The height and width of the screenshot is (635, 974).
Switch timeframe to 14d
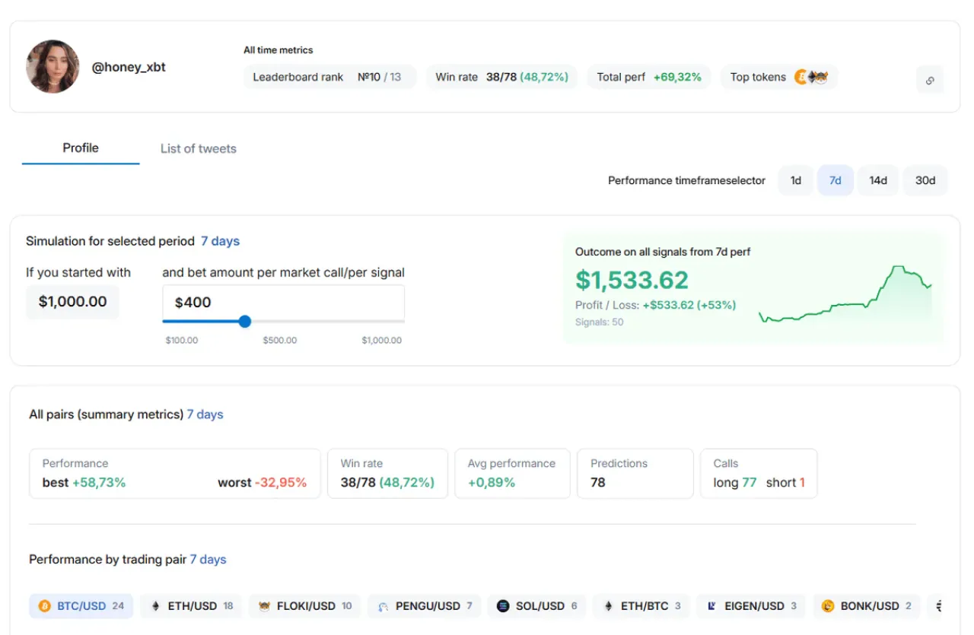tap(878, 180)
